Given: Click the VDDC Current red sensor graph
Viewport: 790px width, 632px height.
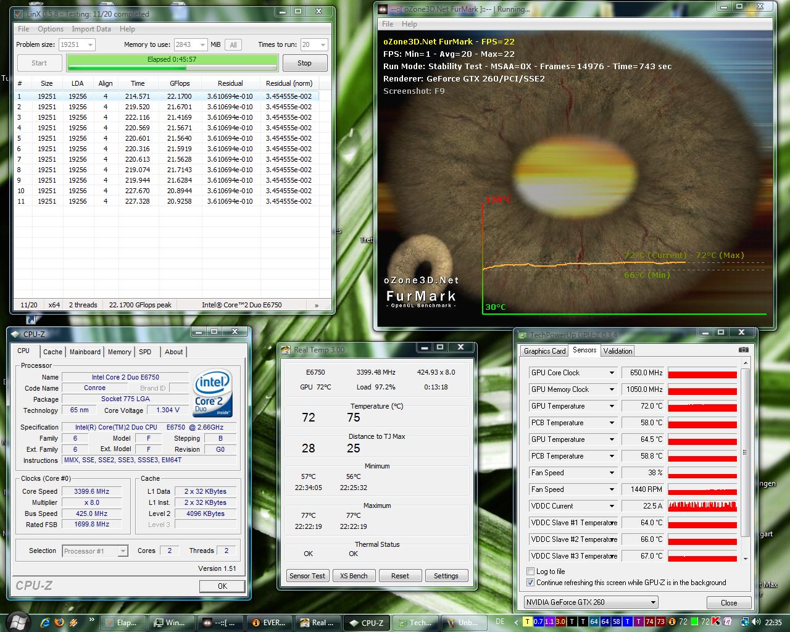Looking at the screenshot, I should [702, 506].
